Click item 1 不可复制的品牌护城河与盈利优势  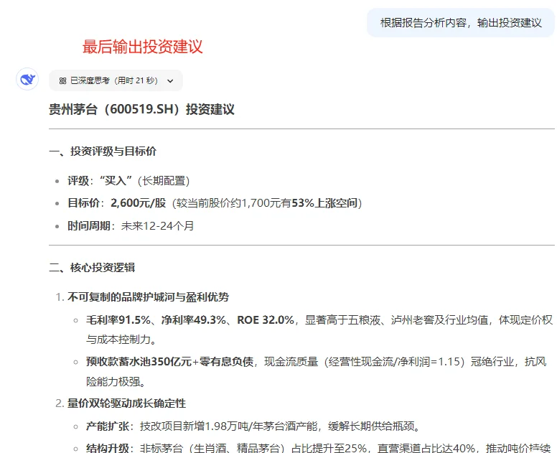pyautogui.click(x=148, y=297)
